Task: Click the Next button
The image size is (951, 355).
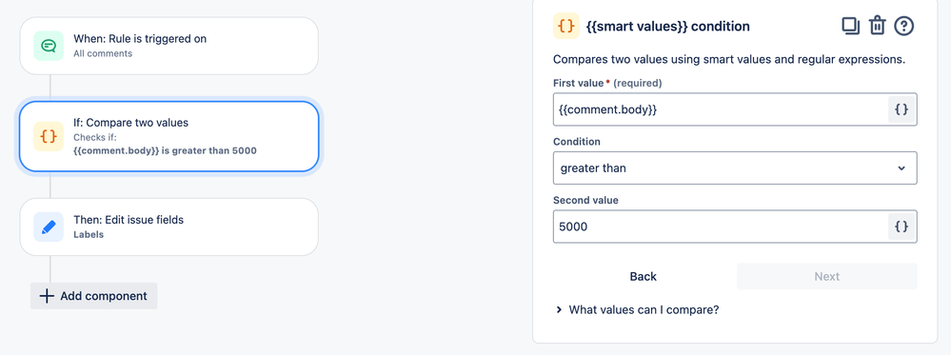Action: tap(826, 276)
